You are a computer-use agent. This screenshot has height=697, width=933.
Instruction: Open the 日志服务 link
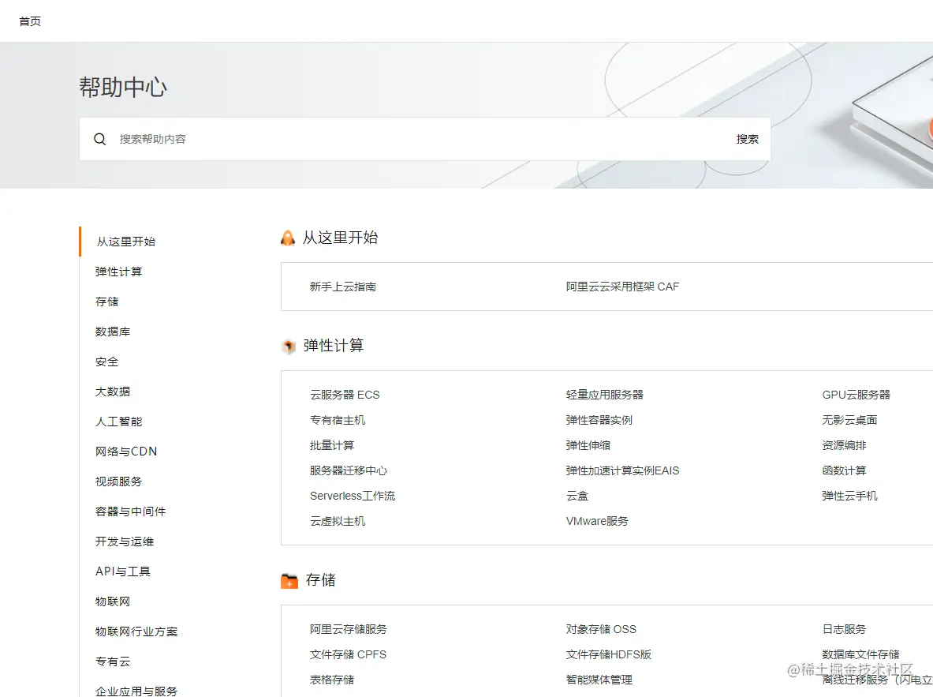click(845, 629)
